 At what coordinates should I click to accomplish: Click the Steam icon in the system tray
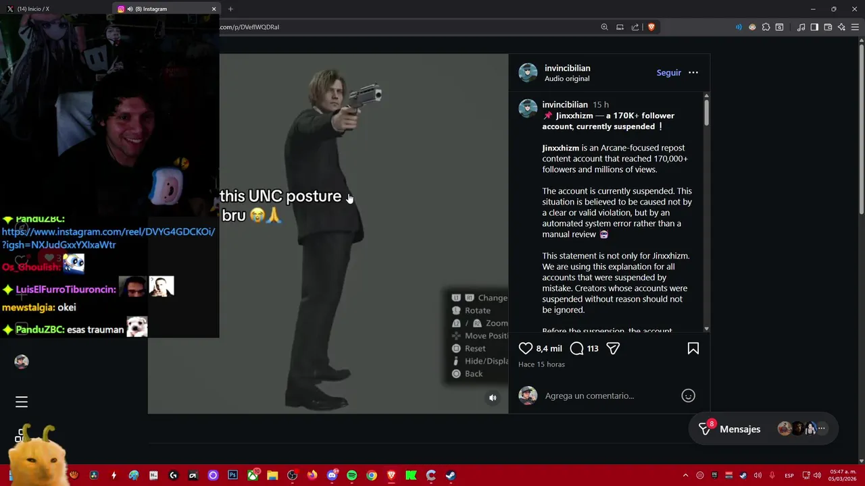(x=743, y=475)
